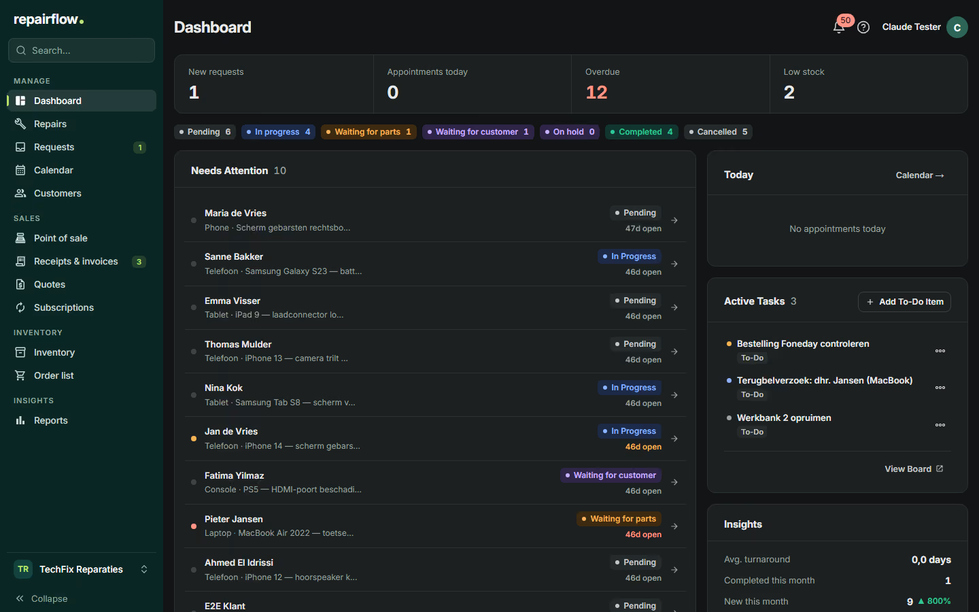The width and height of the screenshot is (979, 612).
Task: Open options for Werkbank 2 opruimen task
Action: click(940, 425)
